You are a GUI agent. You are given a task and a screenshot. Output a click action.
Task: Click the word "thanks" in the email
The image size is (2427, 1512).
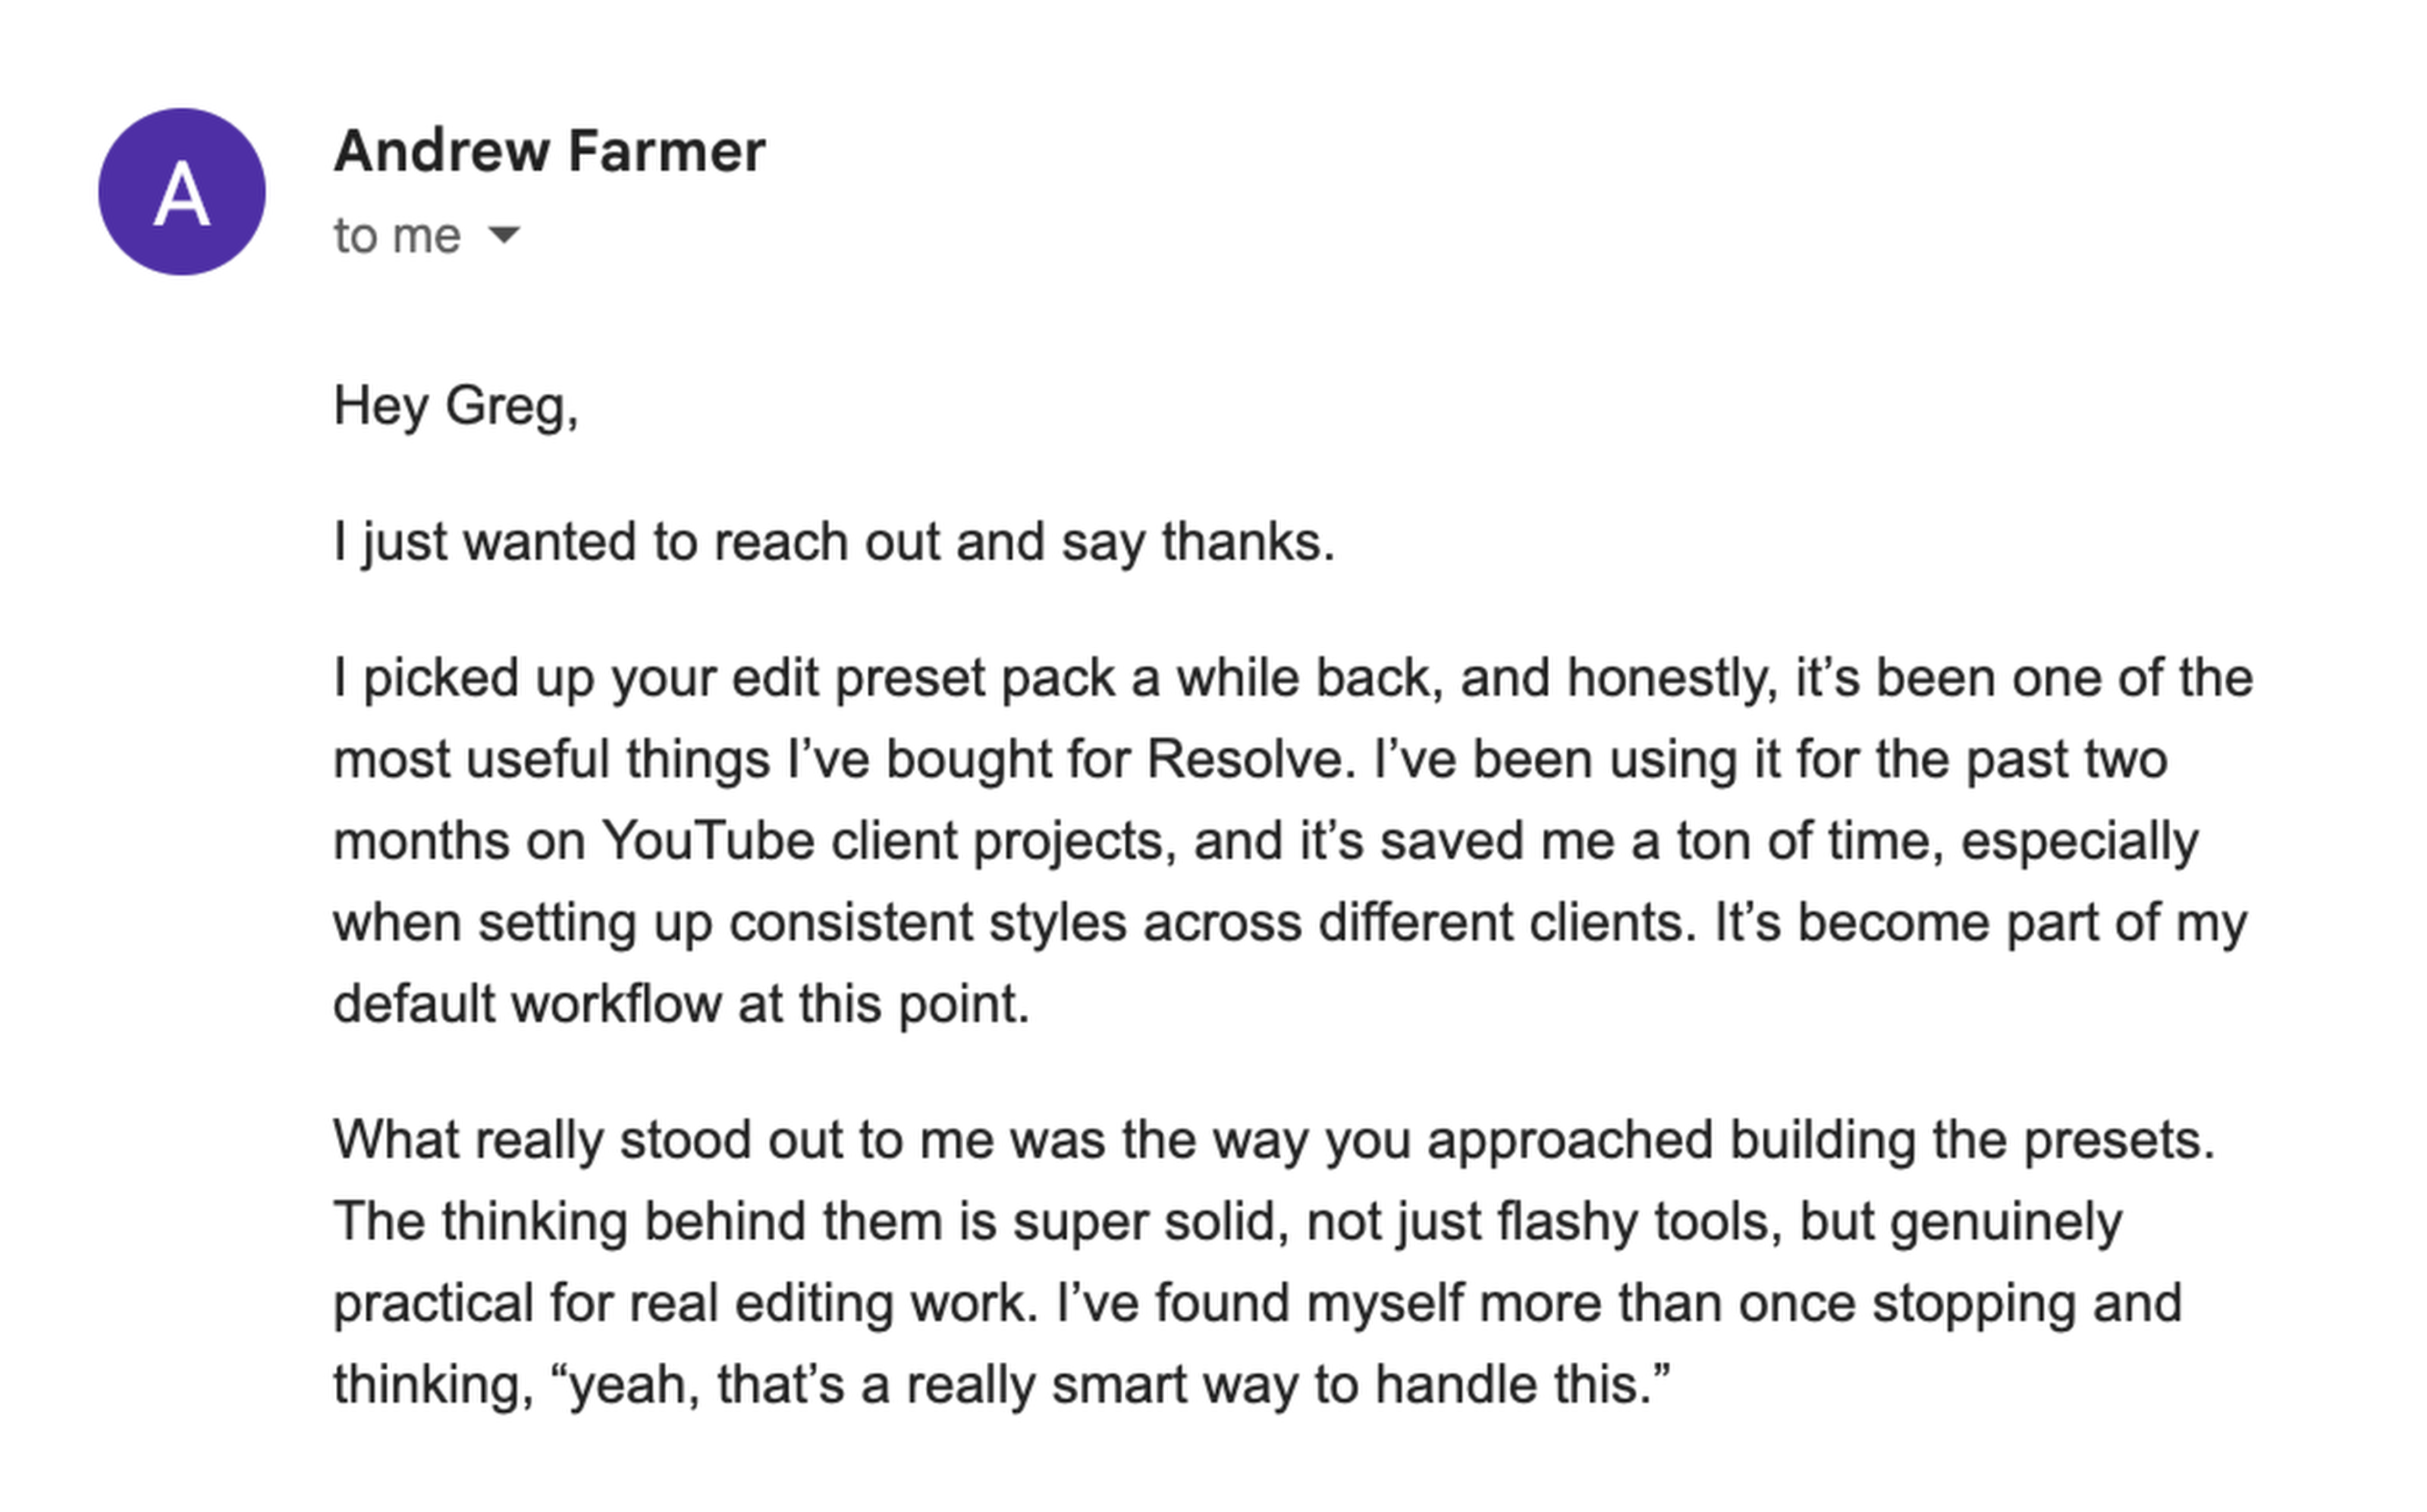click(1246, 542)
